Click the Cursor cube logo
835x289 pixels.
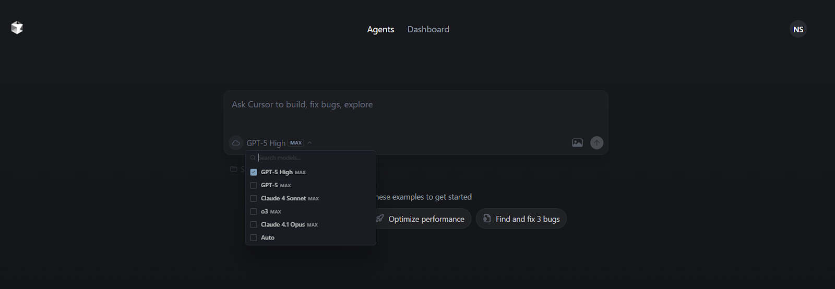tap(17, 28)
